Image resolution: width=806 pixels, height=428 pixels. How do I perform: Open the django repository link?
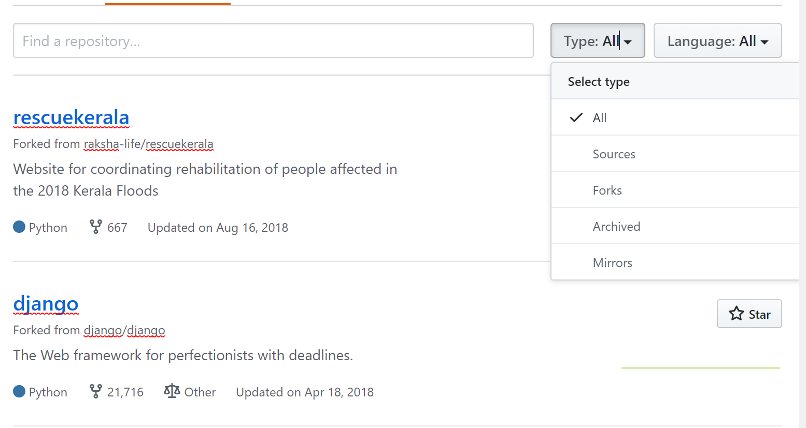pos(46,304)
